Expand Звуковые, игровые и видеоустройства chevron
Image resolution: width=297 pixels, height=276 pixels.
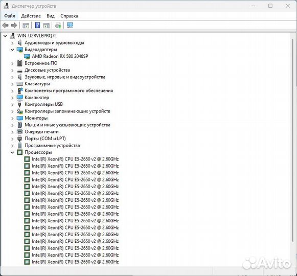(12, 77)
